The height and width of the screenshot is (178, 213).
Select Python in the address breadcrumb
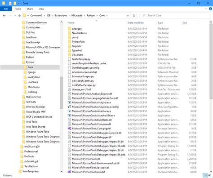tap(91, 15)
